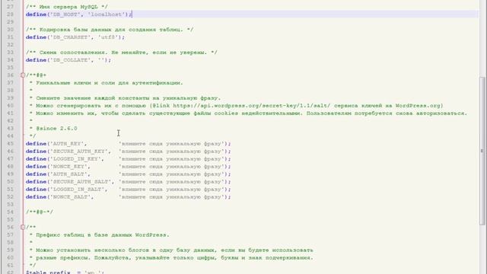The width and height of the screenshot is (487, 274).
Task: Open the api.wordpress.org secret-key salt link
Action: coord(252,106)
